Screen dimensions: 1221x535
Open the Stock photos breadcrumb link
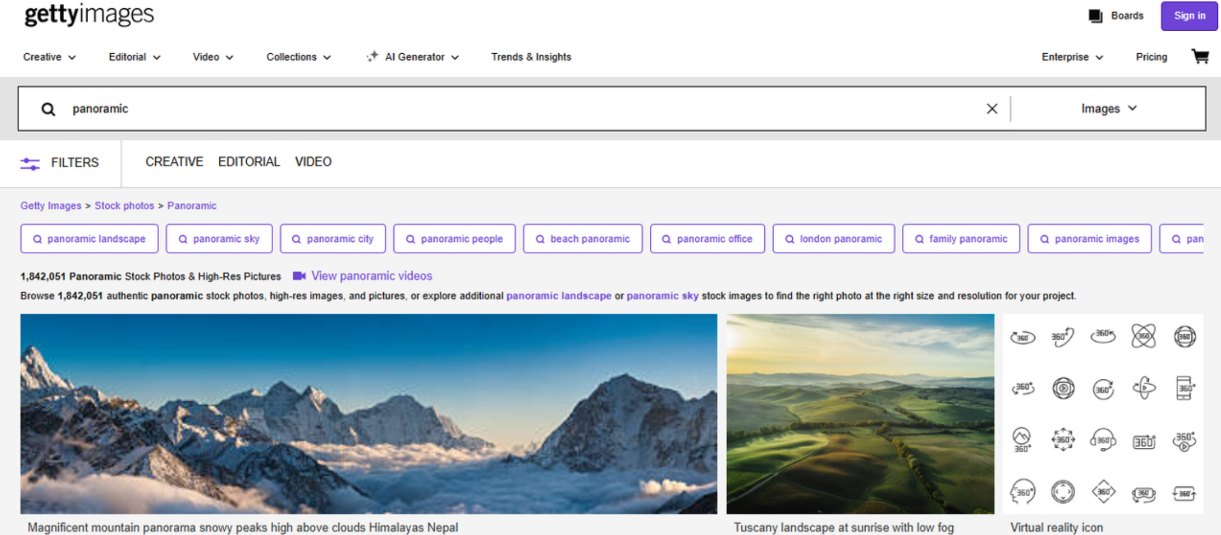pos(124,206)
